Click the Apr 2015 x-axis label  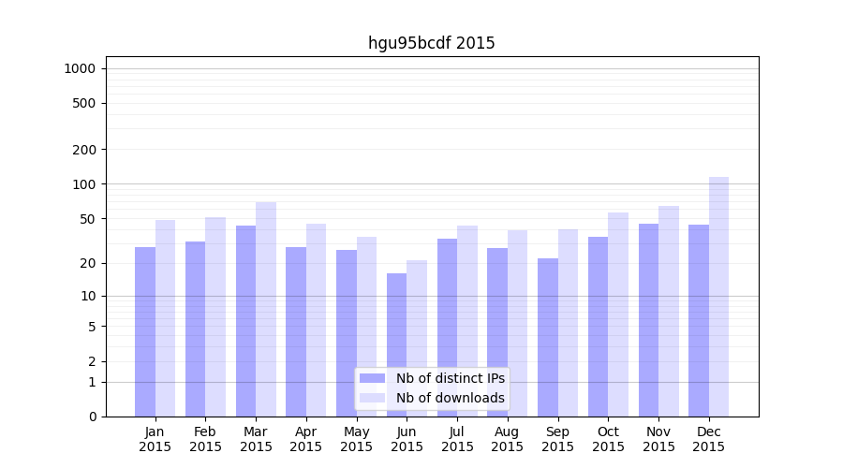click(306, 439)
